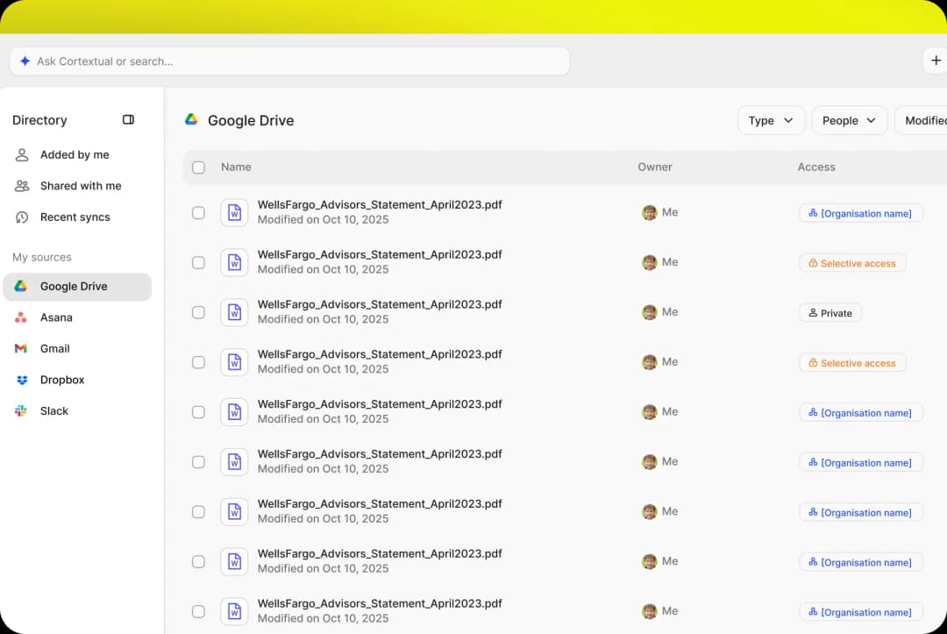Viewport: 947px width, 634px height.
Task: Click the sparkle icon in the search bar
Action: pos(25,61)
